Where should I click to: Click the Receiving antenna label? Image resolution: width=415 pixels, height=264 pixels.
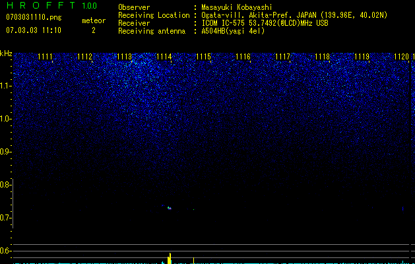[152, 31]
